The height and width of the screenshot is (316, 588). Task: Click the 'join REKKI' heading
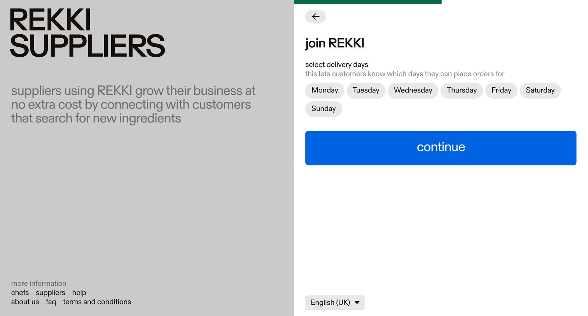click(x=334, y=43)
